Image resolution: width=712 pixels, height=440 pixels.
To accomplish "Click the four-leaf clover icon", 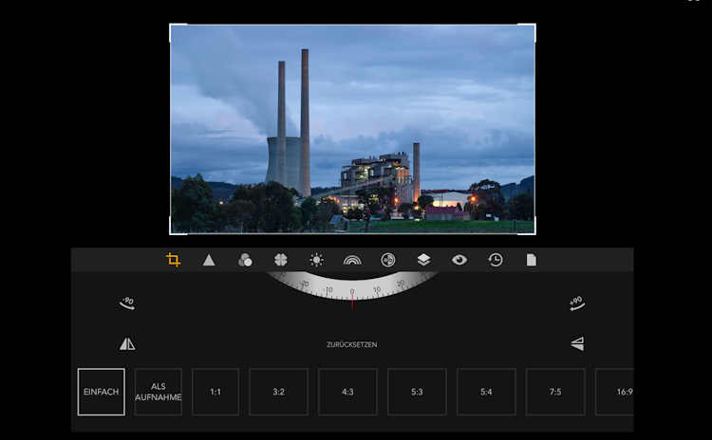I will click(281, 260).
